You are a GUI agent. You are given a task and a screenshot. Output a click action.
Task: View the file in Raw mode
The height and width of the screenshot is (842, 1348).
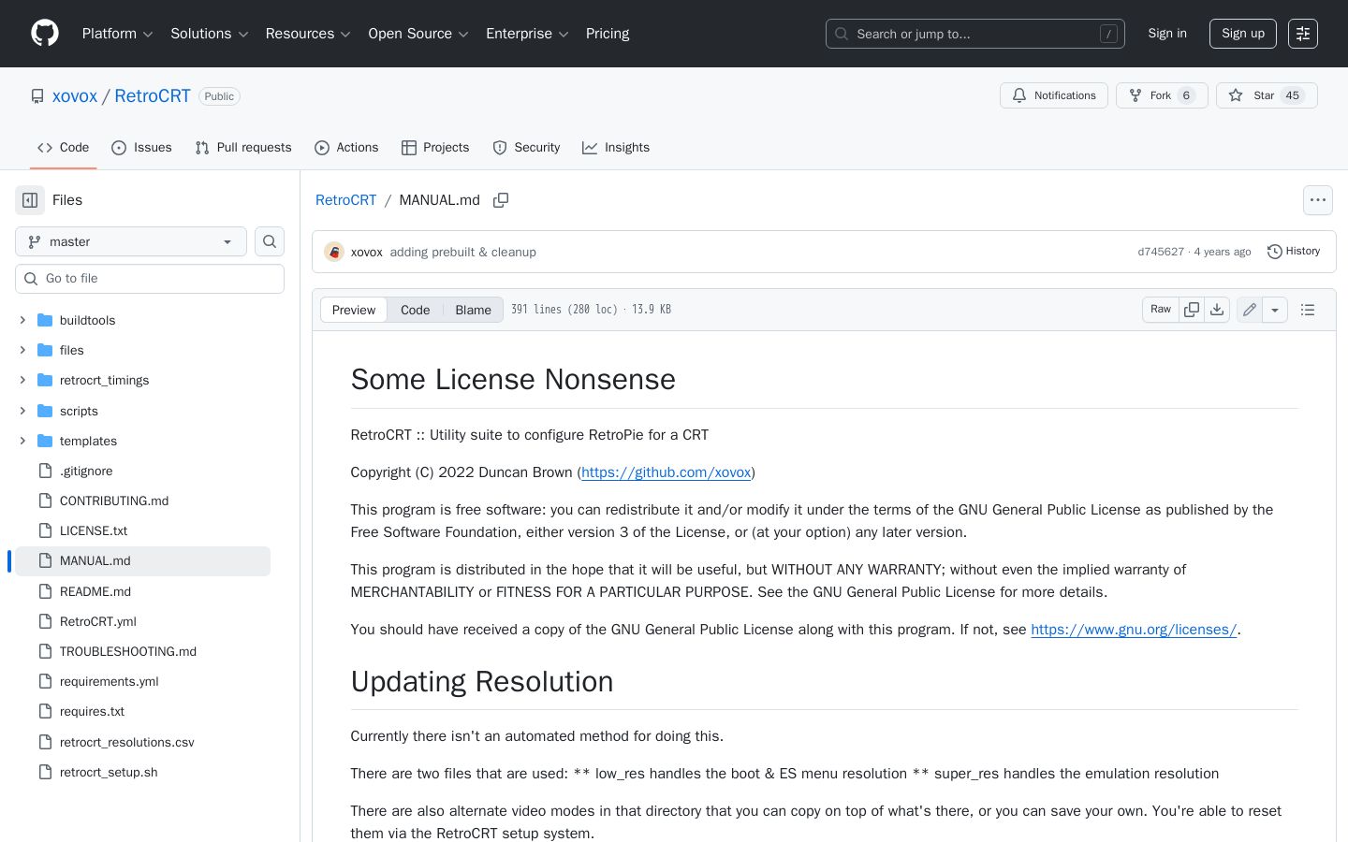[1161, 310]
